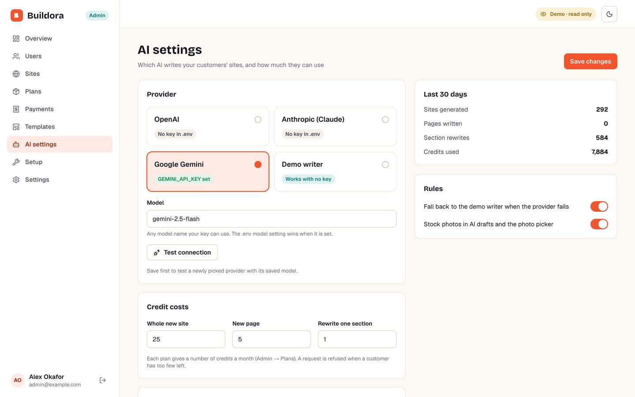The image size is (635, 397).
Task: Click the Model name input field
Action: [x=272, y=219]
